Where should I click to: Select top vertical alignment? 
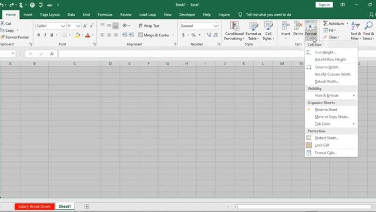point(102,25)
